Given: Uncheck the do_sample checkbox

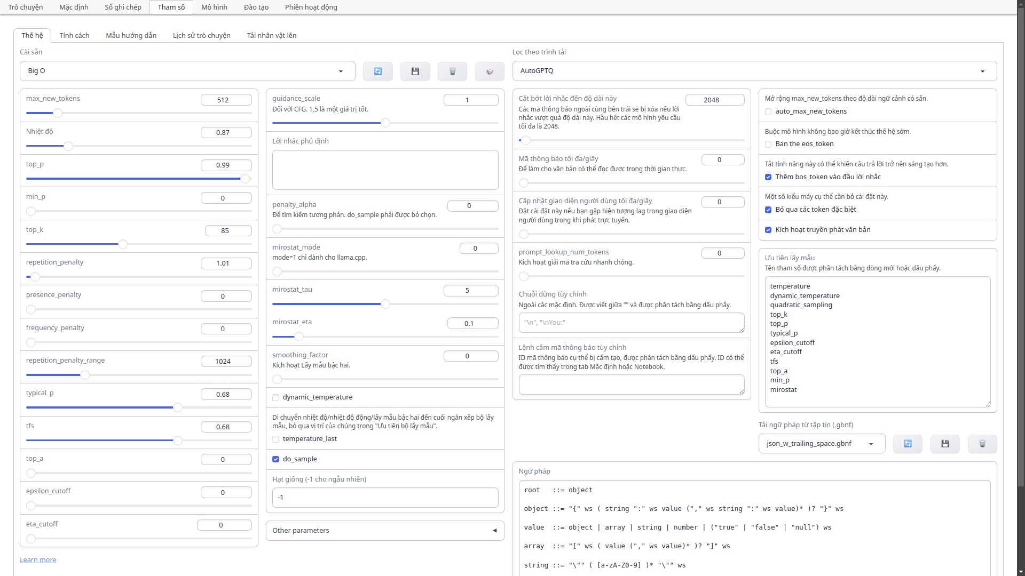Looking at the screenshot, I should (x=276, y=459).
